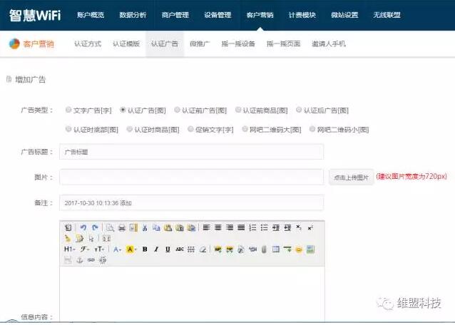Open the preview magnifier icon
The height and width of the screenshot is (325, 455).
(110, 227)
